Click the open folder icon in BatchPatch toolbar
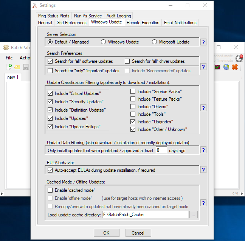 17,67
